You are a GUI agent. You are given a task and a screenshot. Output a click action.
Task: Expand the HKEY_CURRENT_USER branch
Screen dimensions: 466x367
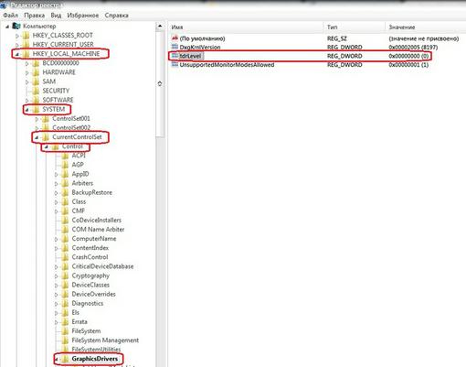(x=17, y=45)
